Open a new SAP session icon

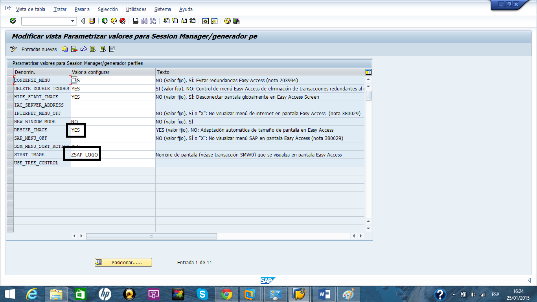(x=206, y=21)
